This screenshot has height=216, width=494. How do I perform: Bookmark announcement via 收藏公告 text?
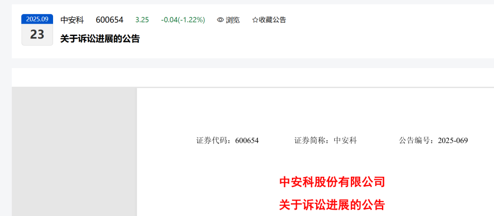click(273, 20)
